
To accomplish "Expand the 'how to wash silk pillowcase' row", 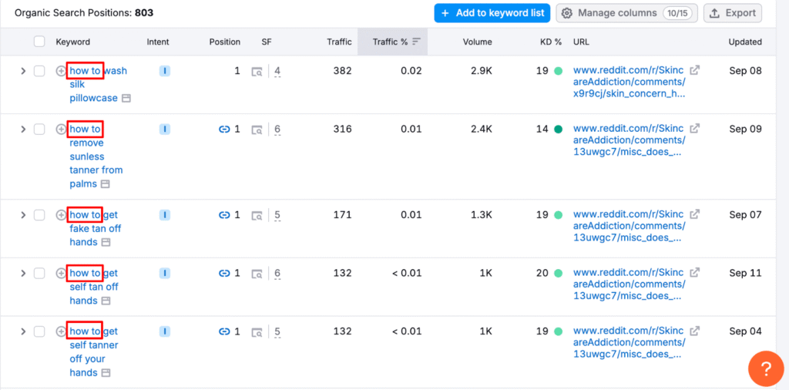I will coord(22,71).
